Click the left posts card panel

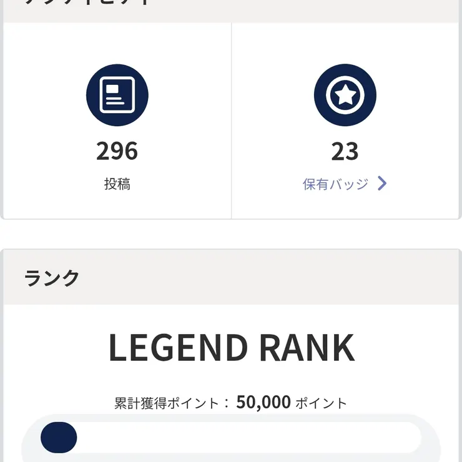click(x=117, y=120)
